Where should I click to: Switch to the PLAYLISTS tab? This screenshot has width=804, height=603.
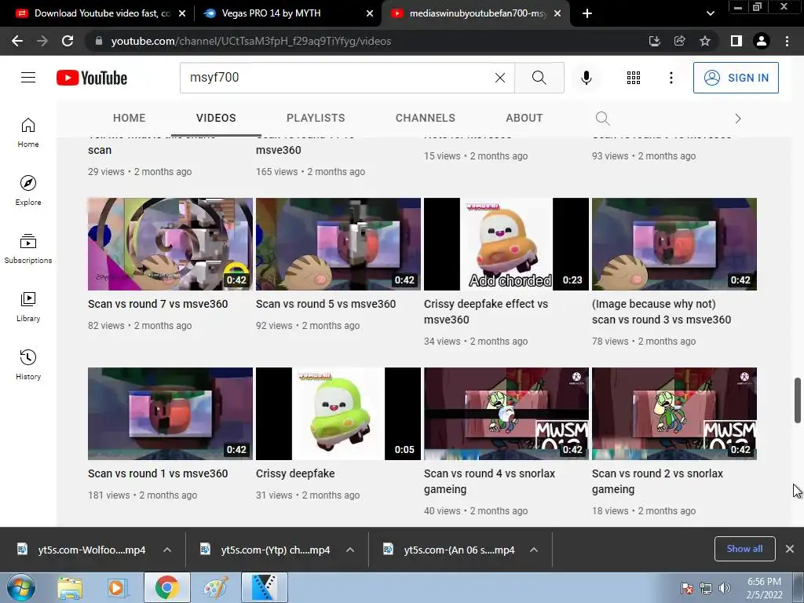pyautogui.click(x=316, y=118)
